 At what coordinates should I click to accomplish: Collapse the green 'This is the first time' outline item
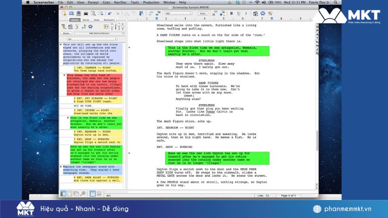(x=68, y=118)
